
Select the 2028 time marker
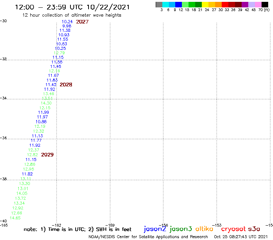point(66,85)
